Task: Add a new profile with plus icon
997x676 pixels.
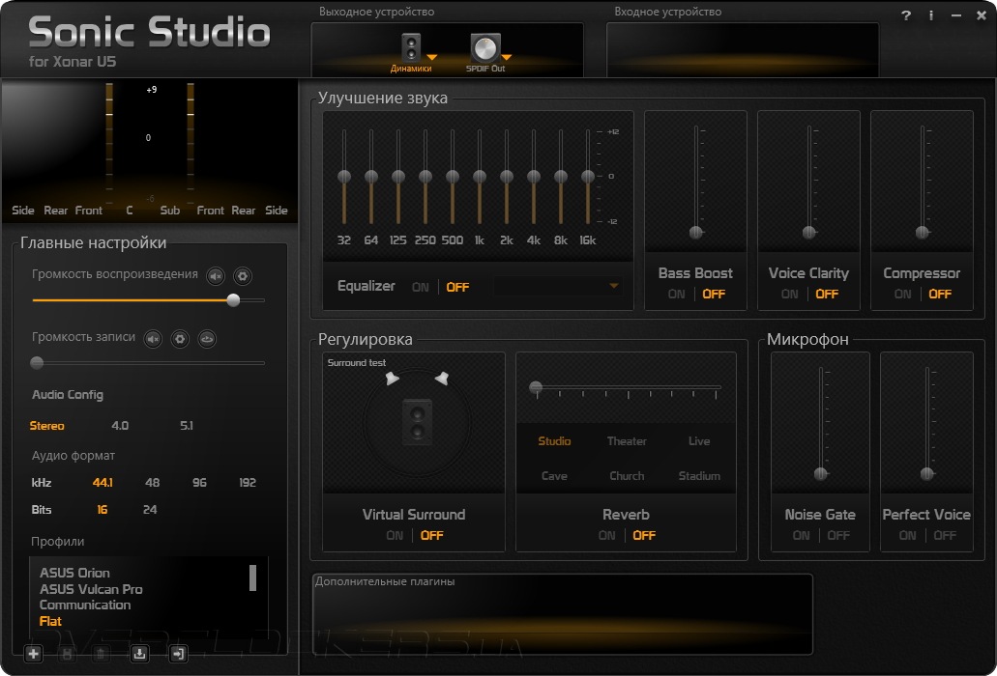Action: (x=34, y=653)
